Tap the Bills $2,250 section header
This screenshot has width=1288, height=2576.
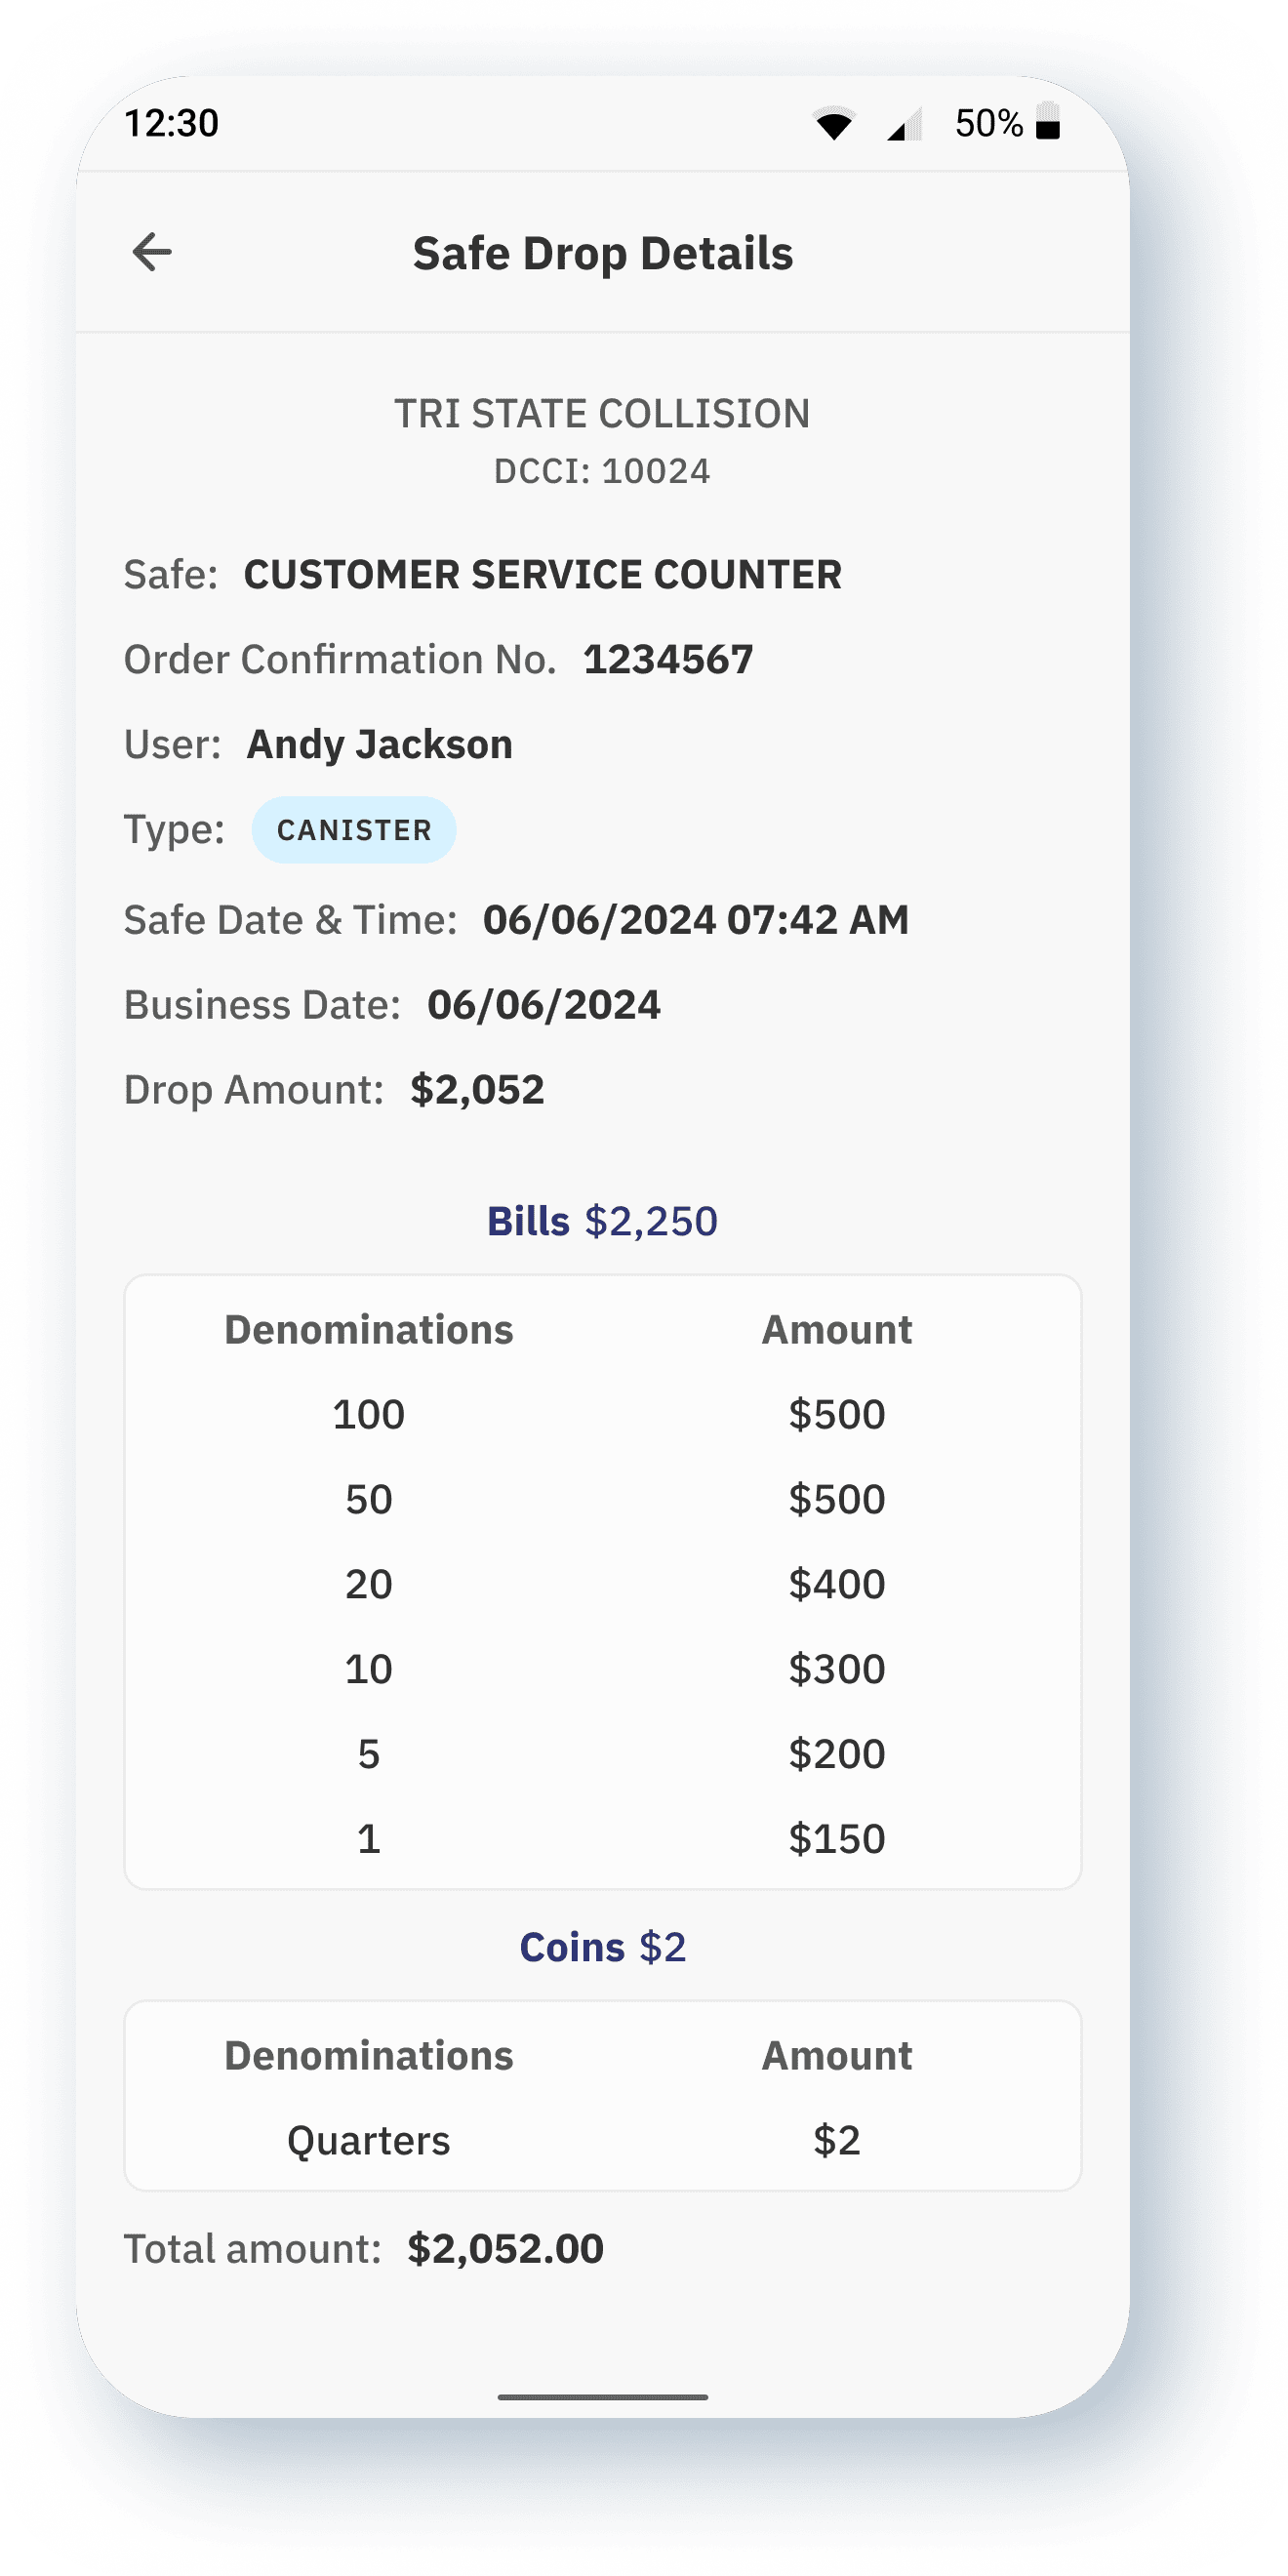tap(602, 1221)
